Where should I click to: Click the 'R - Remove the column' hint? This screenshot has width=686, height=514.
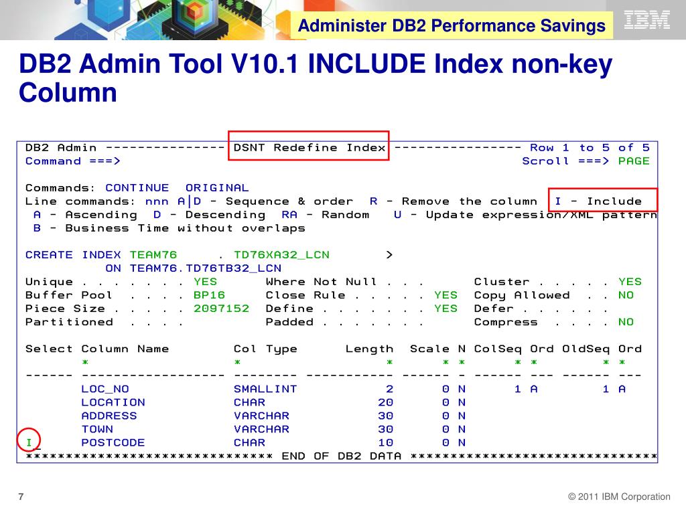(x=454, y=201)
